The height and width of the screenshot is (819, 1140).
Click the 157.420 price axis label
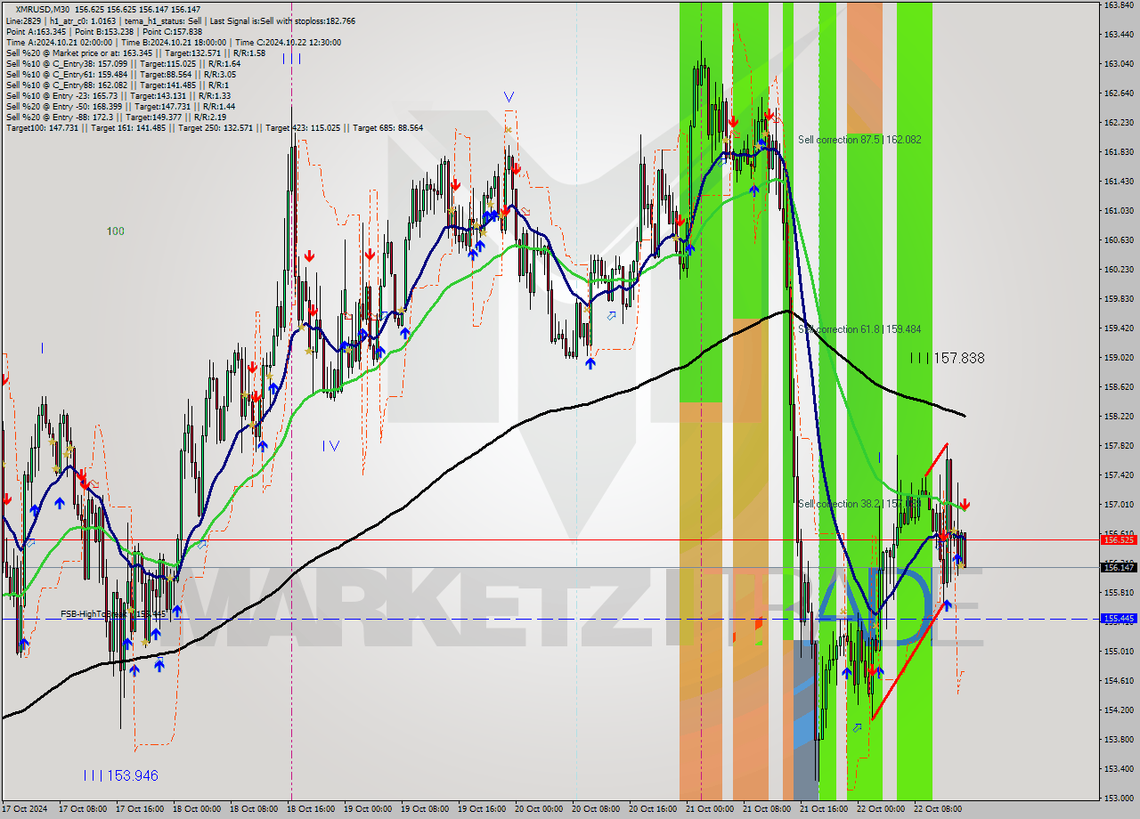(1119, 475)
